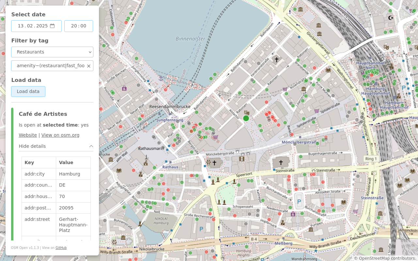Click the Gerhart-Hauptmann-Platz value cell

pos(73,225)
